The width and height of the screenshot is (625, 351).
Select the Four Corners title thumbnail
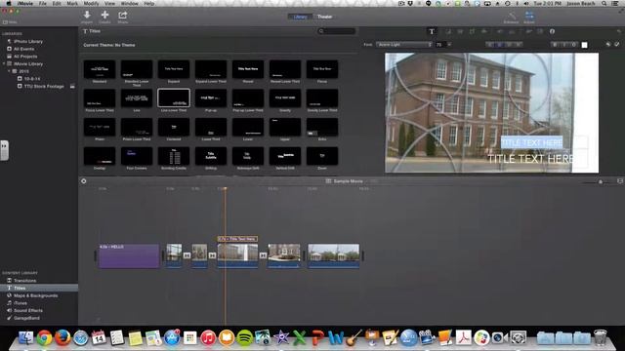point(137,156)
